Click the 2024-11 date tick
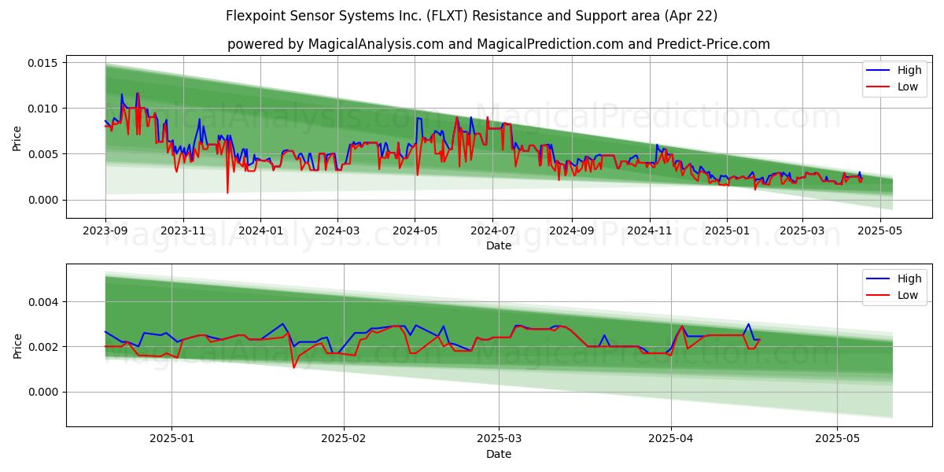Viewport: 944px width, 472px height. 649,230
